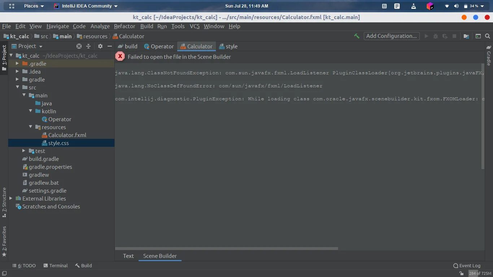
Task: Switch to the build editor tab
Action: 128,46
